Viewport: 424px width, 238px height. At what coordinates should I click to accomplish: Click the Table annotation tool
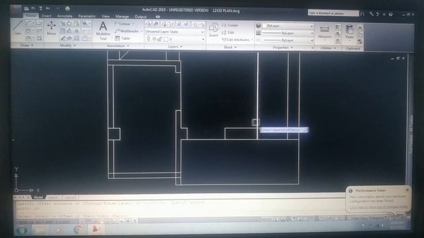click(x=123, y=38)
